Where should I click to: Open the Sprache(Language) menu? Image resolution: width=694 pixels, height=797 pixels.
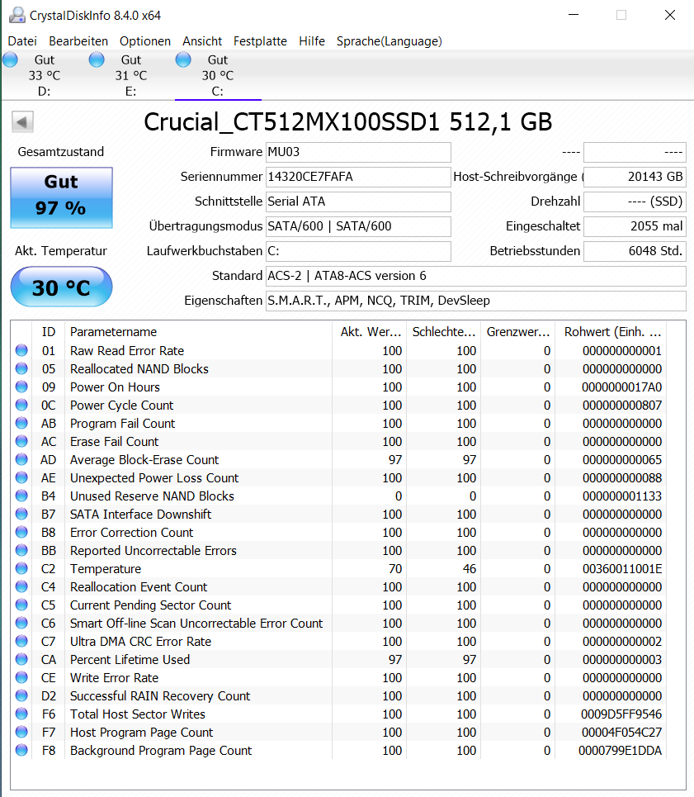tap(389, 41)
